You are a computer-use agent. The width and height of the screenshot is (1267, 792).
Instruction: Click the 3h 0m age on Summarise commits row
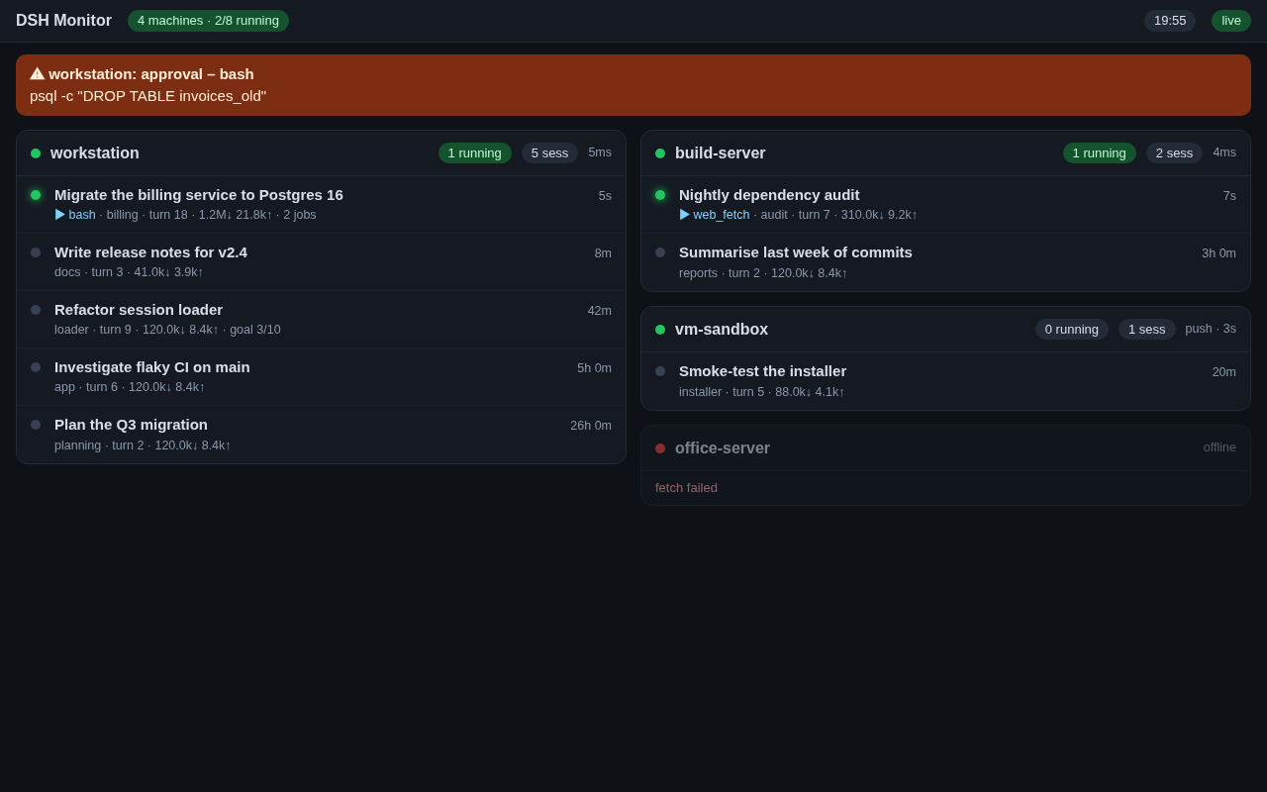click(x=1219, y=253)
